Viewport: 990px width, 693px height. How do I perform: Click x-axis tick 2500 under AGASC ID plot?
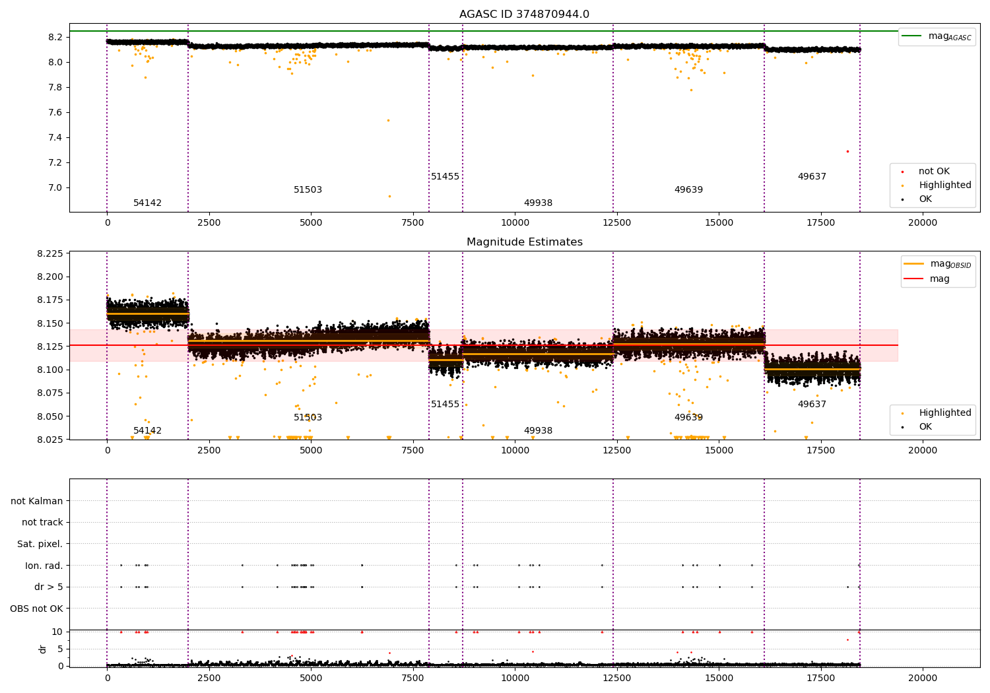[209, 223]
